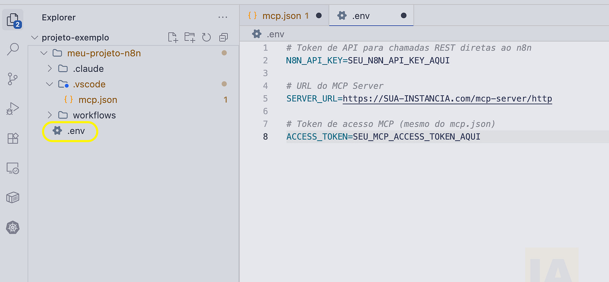This screenshot has height=282, width=609.
Task: Close the .env tab via unsaved dot
Action: coord(404,16)
